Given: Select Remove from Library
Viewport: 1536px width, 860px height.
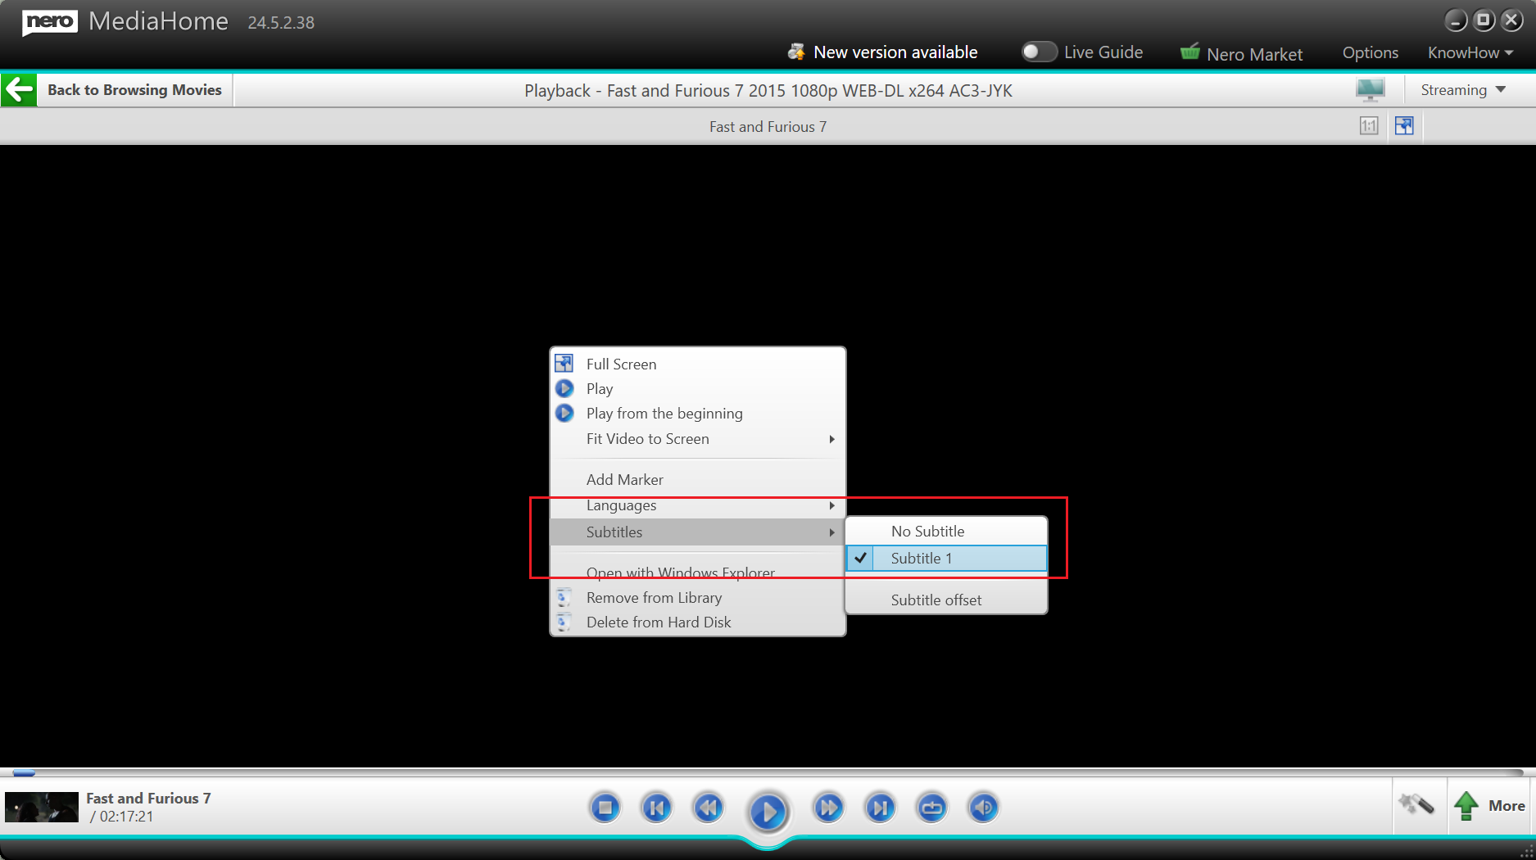Looking at the screenshot, I should (698, 598).
